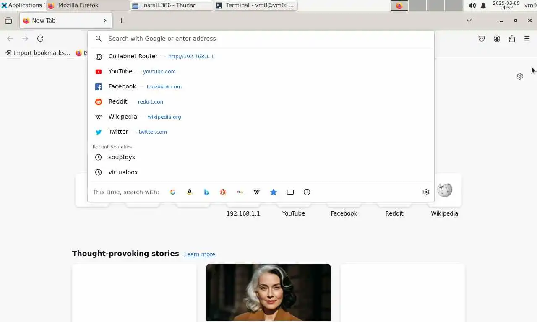Open the Reddit shortcut label under tiles
The image size is (537, 322).
394,213
